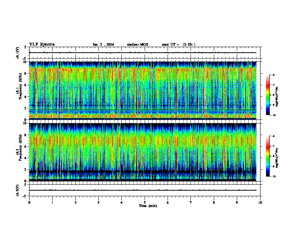
Task: Click the "-8" label on ch.2 colorbar
Action: point(273,157)
